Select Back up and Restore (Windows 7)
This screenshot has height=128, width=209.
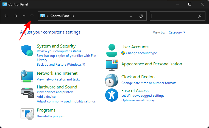pyautogui.click(x=61, y=65)
